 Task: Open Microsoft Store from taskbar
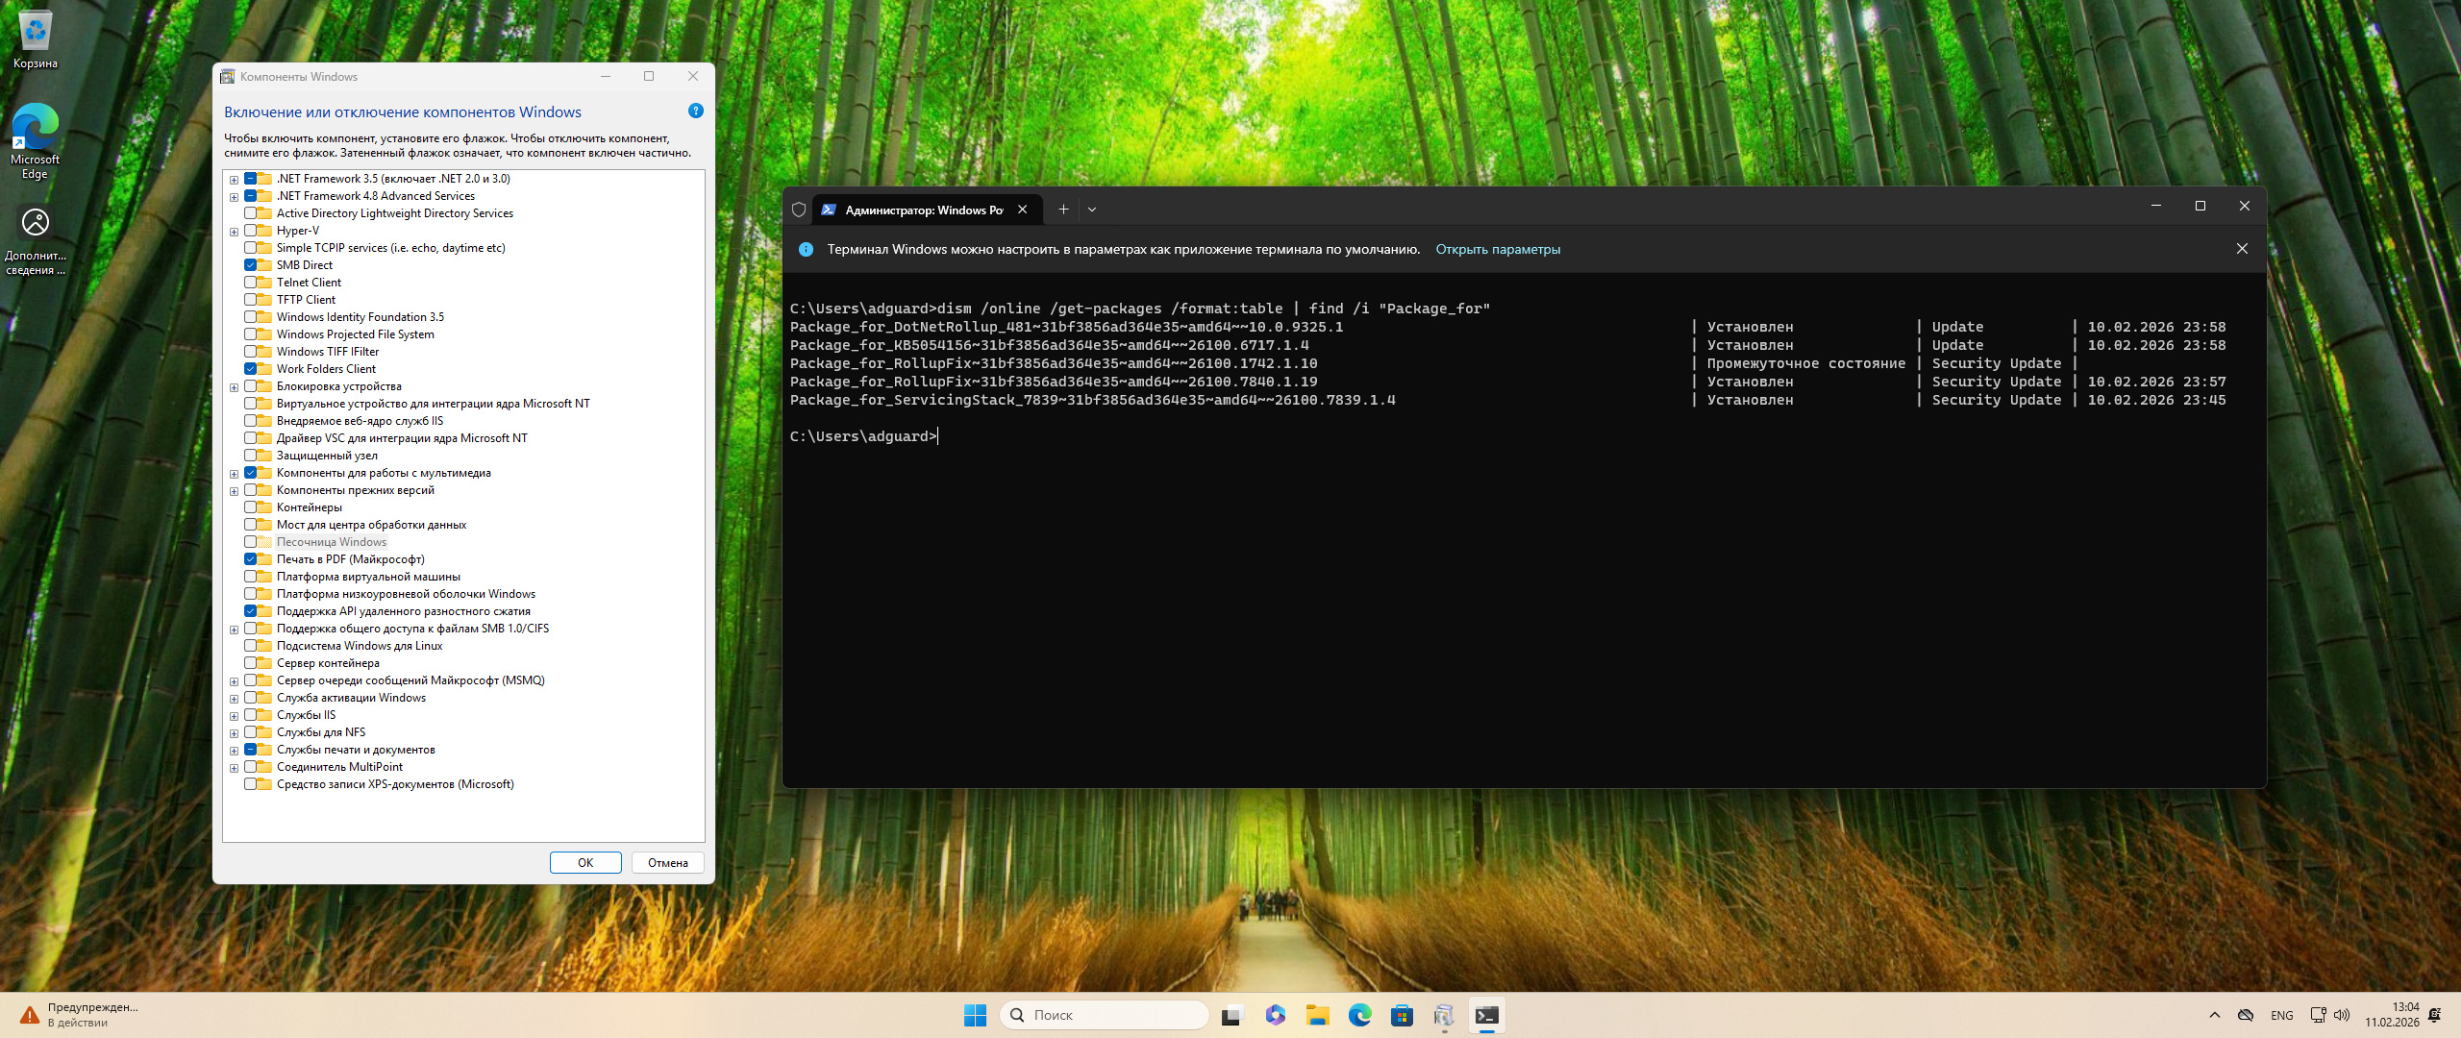pyautogui.click(x=1402, y=1015)
